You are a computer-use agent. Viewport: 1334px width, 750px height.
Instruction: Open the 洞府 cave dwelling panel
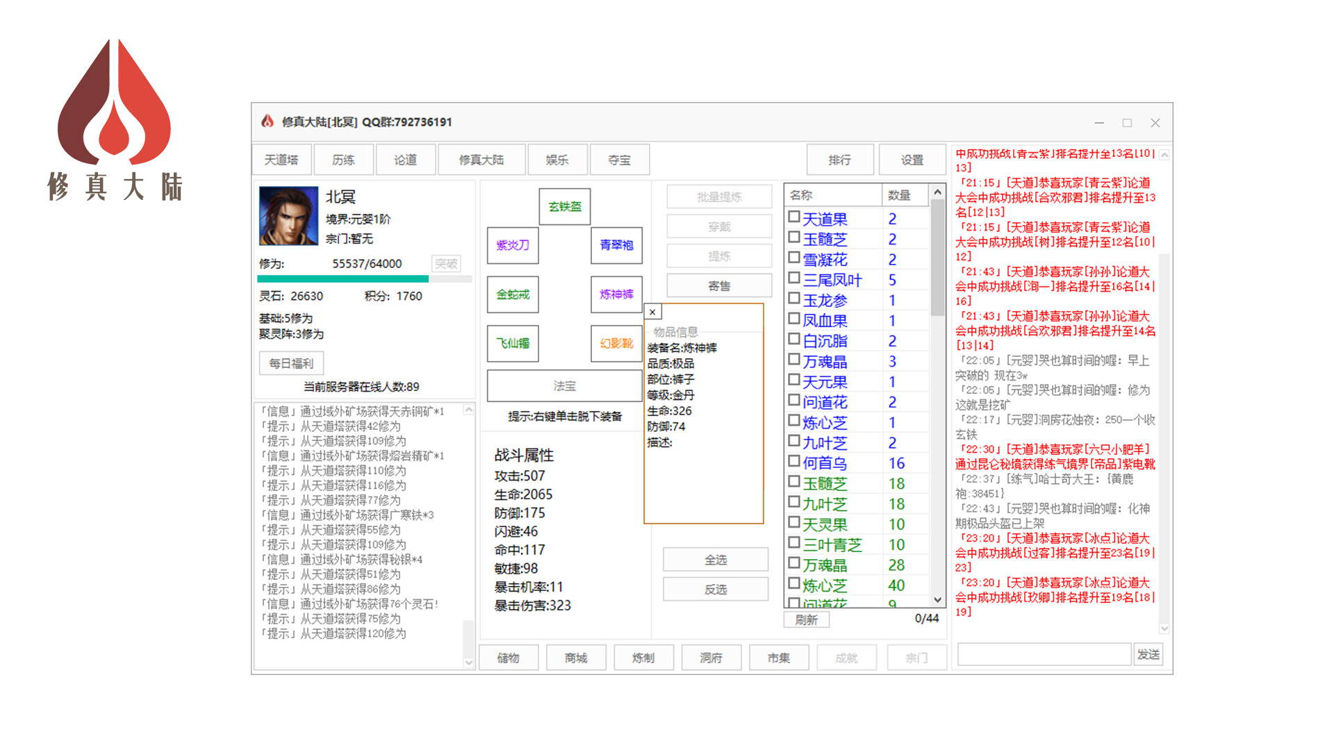click(711, 657)
